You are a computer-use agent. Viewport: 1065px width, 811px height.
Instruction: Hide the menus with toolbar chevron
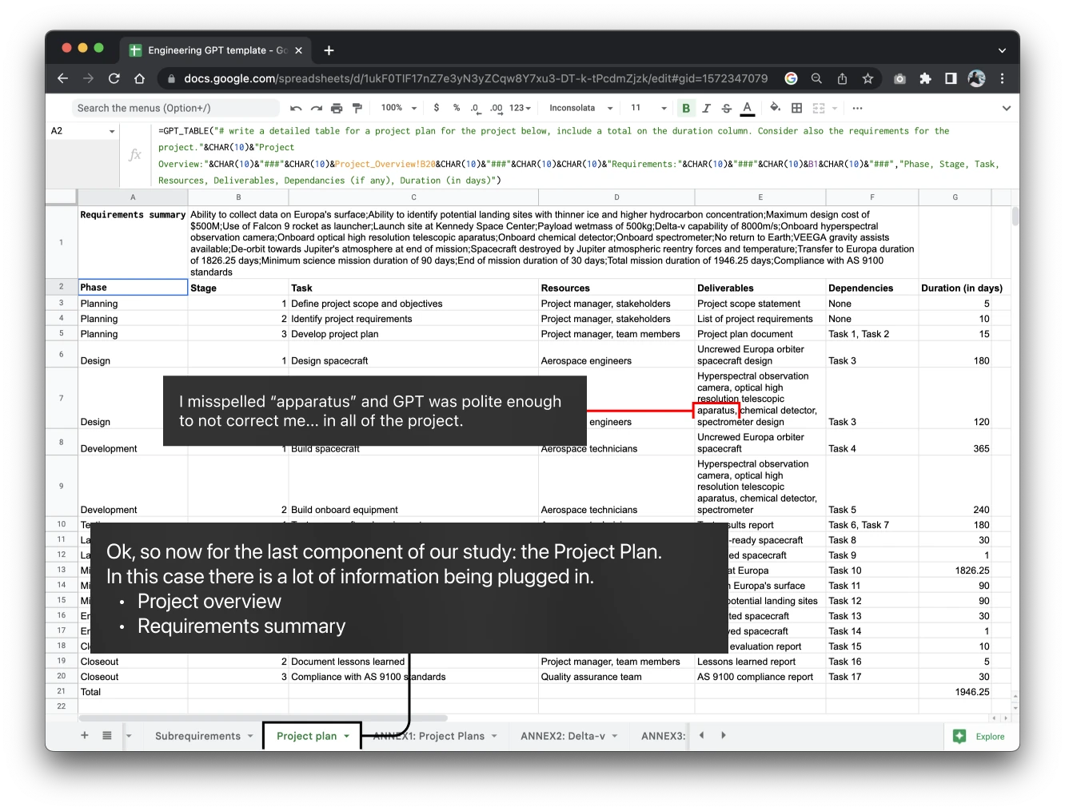point(1006,108)
